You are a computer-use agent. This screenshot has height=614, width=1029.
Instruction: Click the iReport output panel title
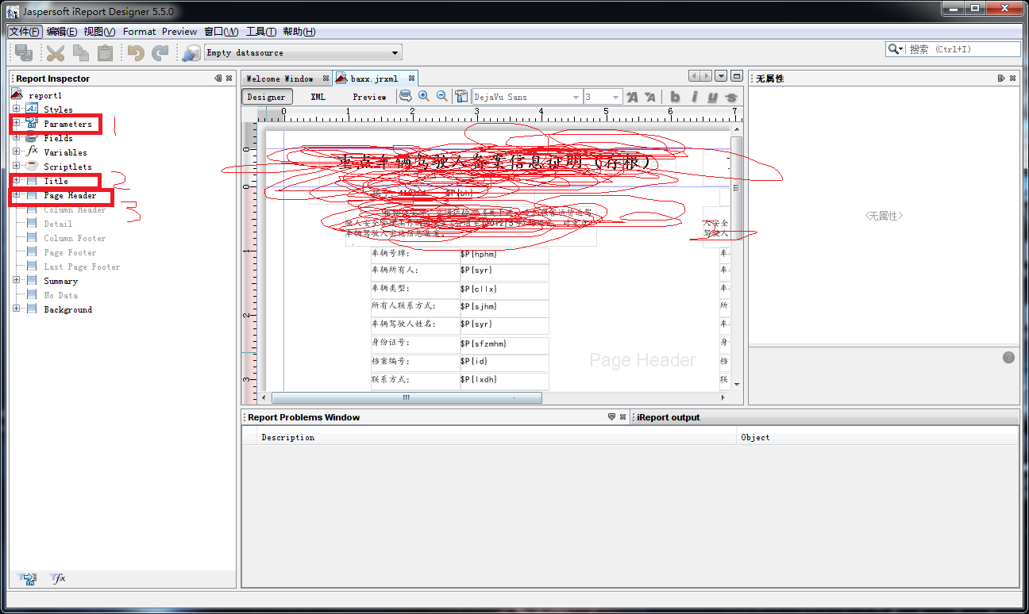click(x=669, y=417)
